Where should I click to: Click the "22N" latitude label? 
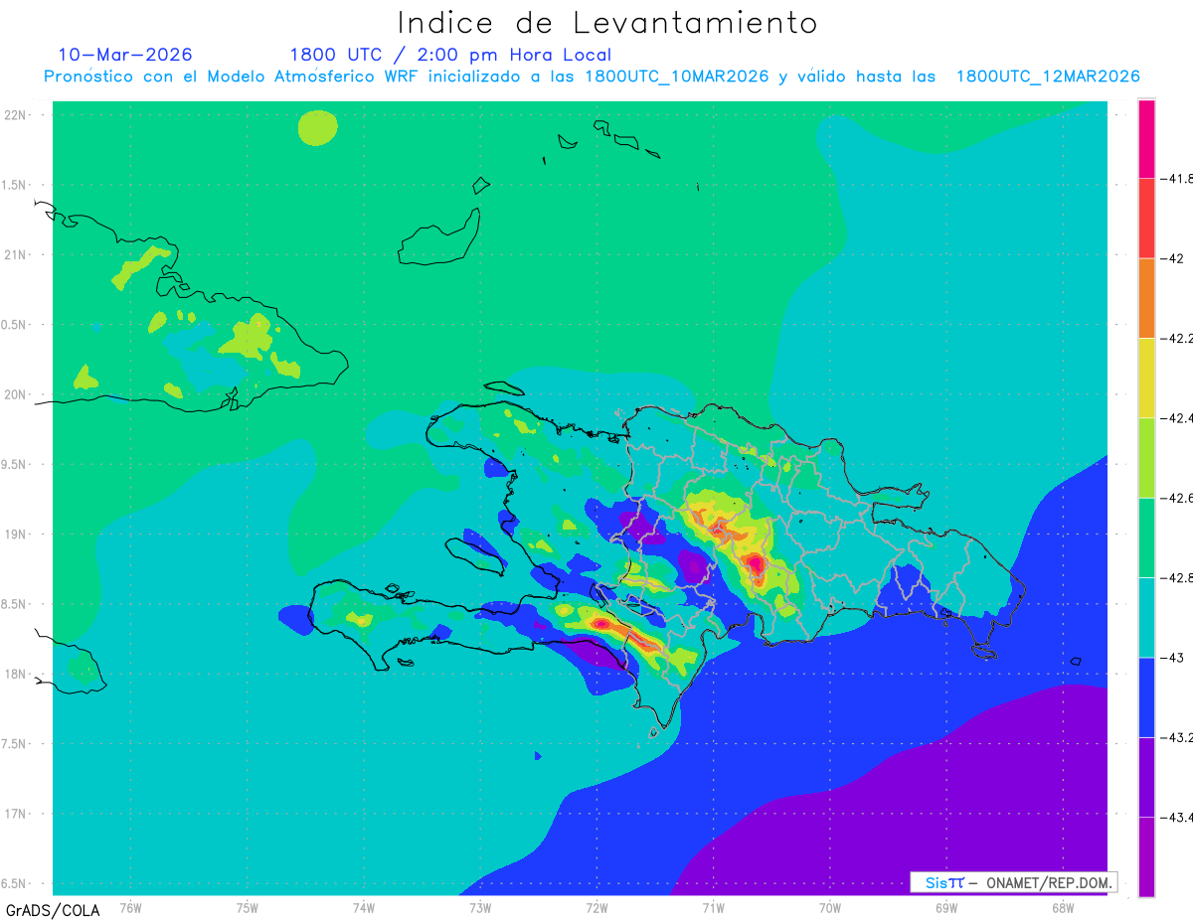tap(16, 114)
